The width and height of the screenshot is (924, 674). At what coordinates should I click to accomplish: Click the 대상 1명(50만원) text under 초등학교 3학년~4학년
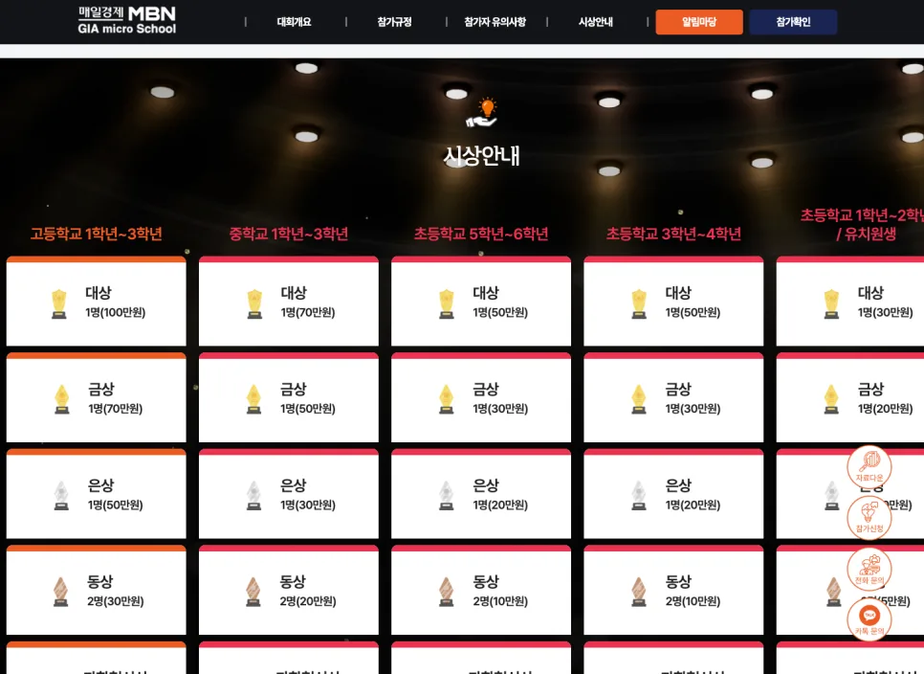693,303
